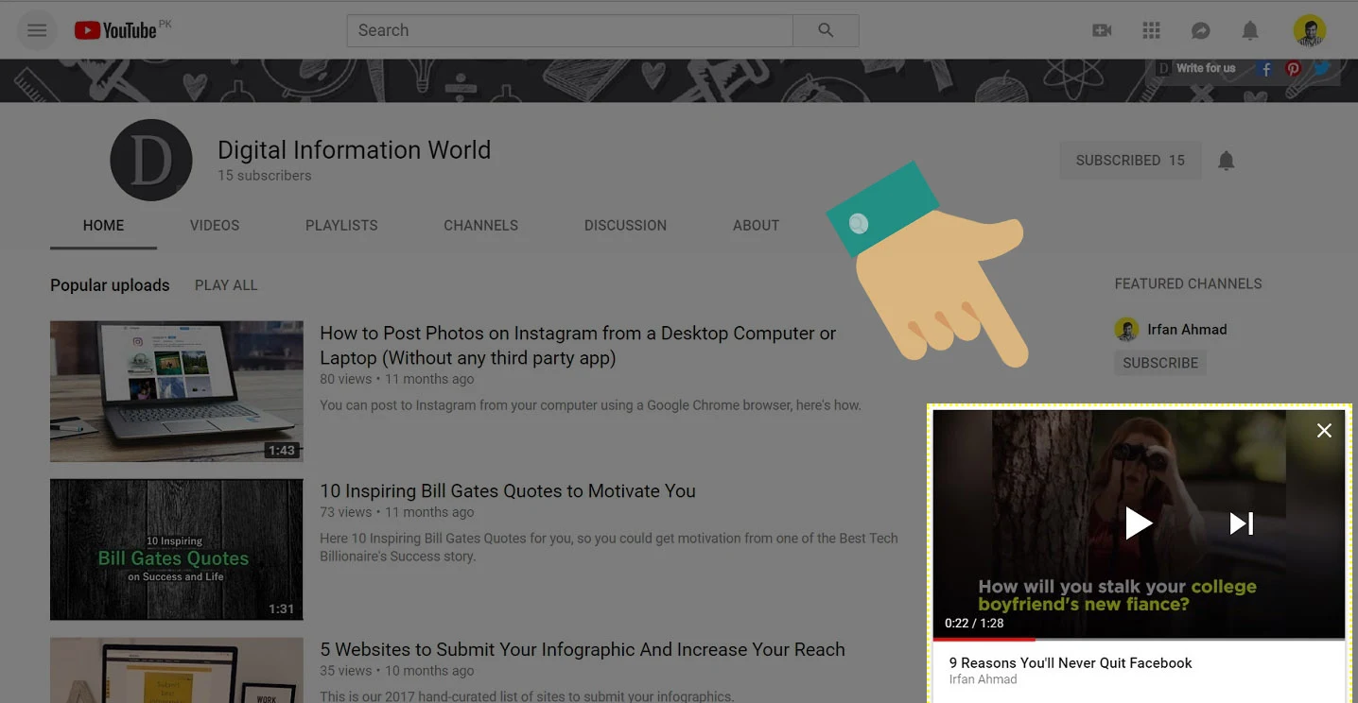The image size is (1358, 703).
Task: Check notifications via the bell icon
Action: click(1249, 30)
